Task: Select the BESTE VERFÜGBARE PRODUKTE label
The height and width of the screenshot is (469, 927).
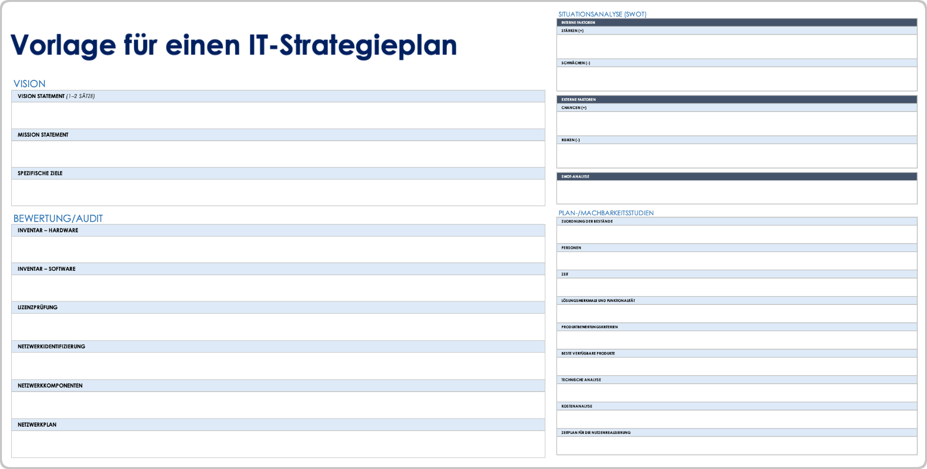Action: 588,354
